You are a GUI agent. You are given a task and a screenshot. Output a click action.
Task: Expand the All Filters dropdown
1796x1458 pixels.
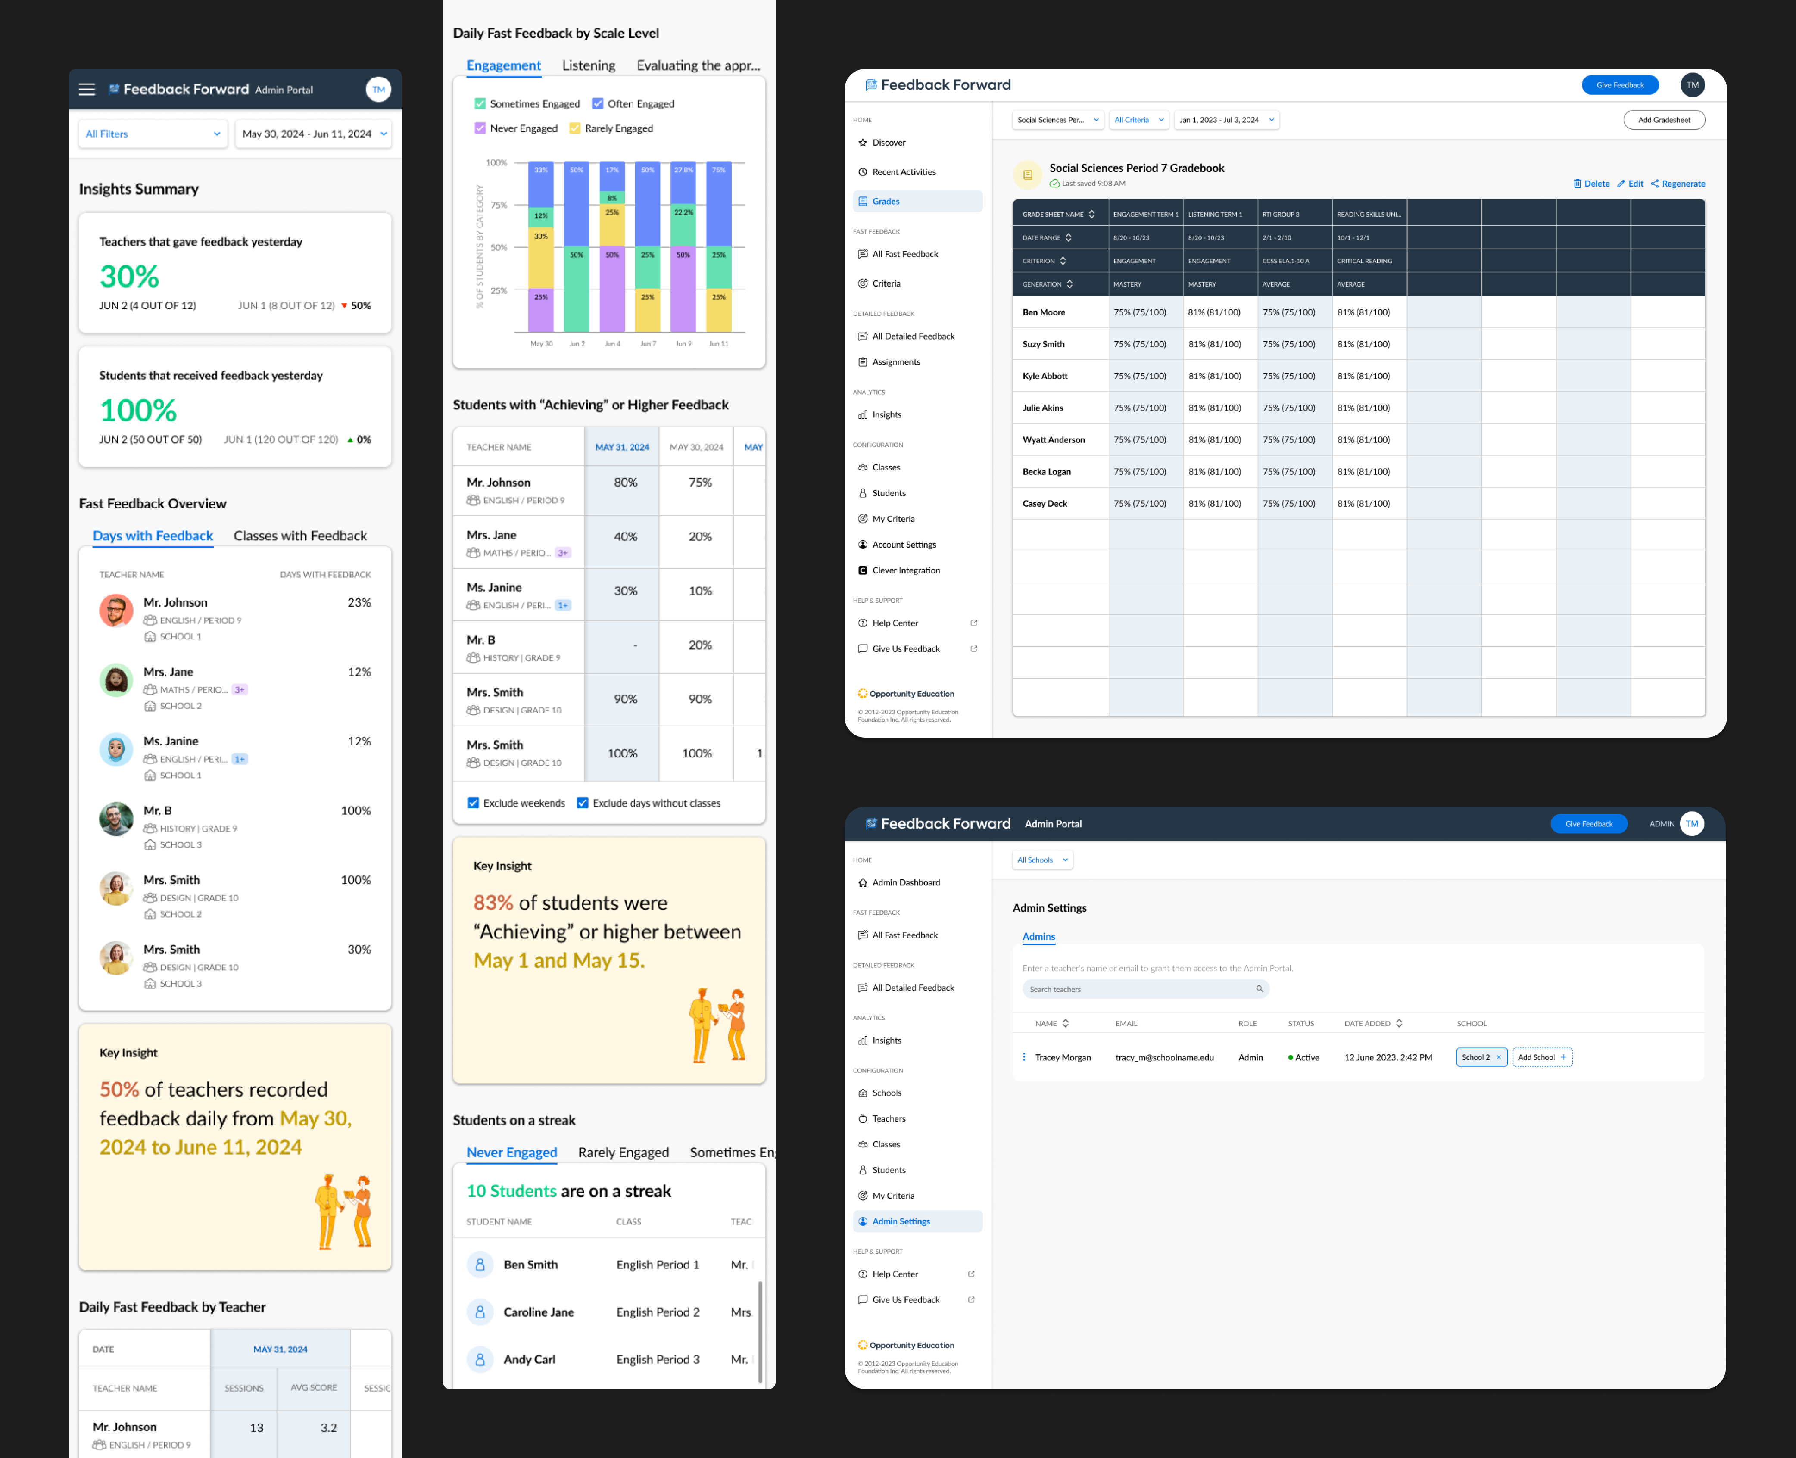coord(153,134)
